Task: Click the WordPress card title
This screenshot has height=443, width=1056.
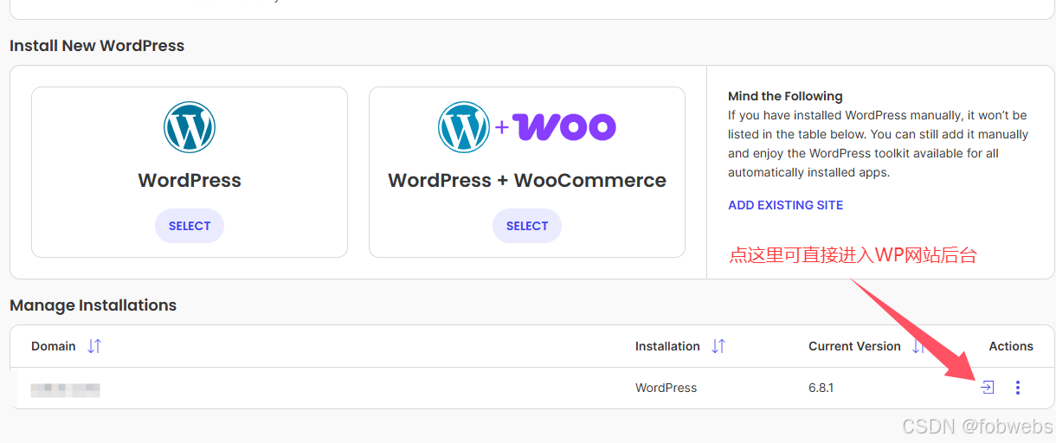Action: click(190, 181)
